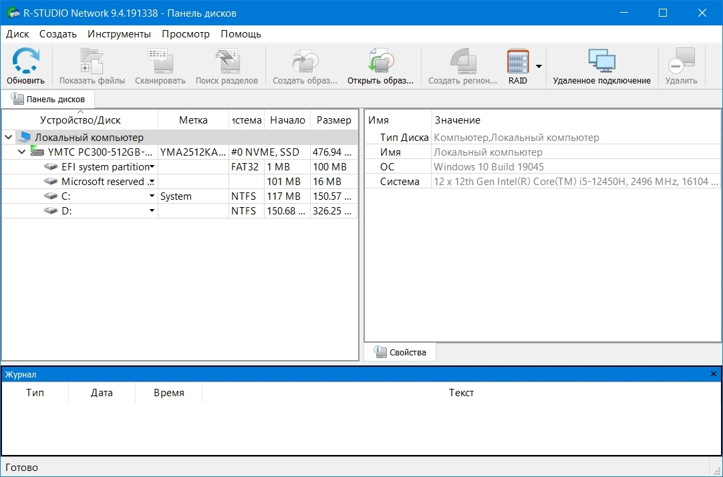The image size is (723, 477).
Task: Click the Готово status bar text
Action: pyautogui.click(x=21, y=468)
